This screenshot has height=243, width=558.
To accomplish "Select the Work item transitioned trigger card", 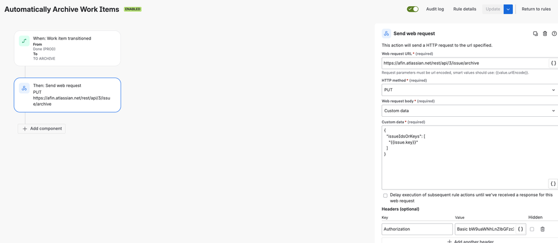I will click(67, 48).
